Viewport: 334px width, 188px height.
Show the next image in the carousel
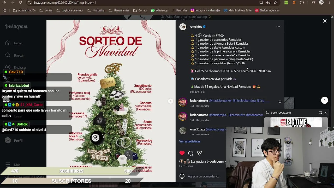click(170, 101)
